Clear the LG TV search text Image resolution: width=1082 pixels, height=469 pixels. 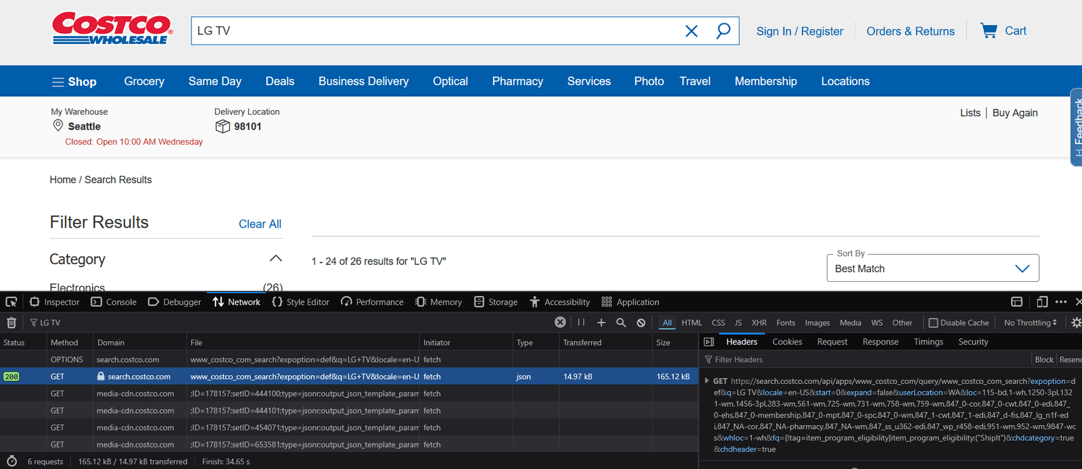tap(691, 31)
